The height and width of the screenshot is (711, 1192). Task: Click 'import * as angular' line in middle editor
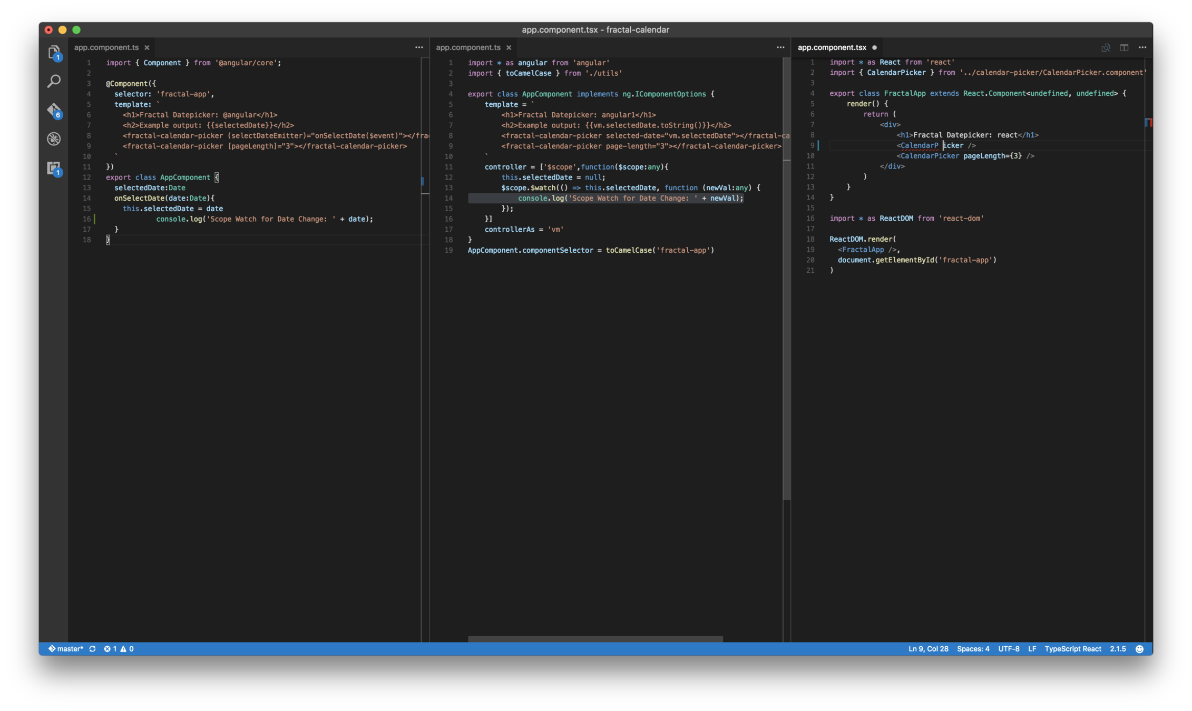539,63
